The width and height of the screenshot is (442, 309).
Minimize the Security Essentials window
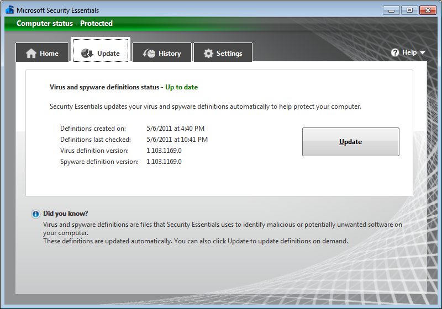[391, 9]
